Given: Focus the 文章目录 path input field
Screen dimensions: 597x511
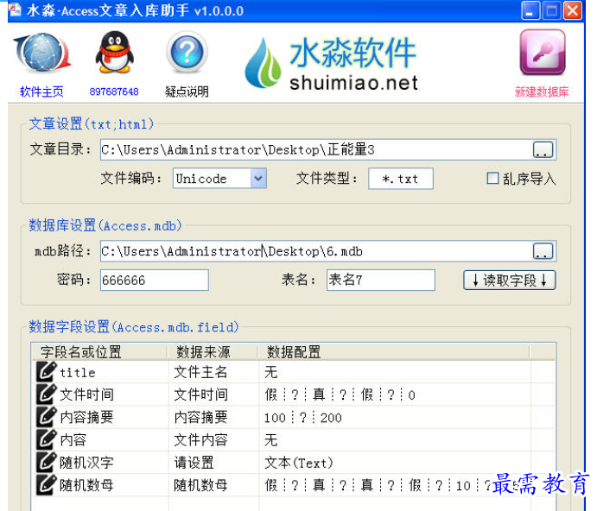Looking at the screenshot, I should 316,150.
